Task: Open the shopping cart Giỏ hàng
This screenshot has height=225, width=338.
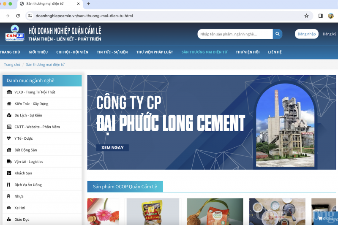Action: [x=328, y=219]
